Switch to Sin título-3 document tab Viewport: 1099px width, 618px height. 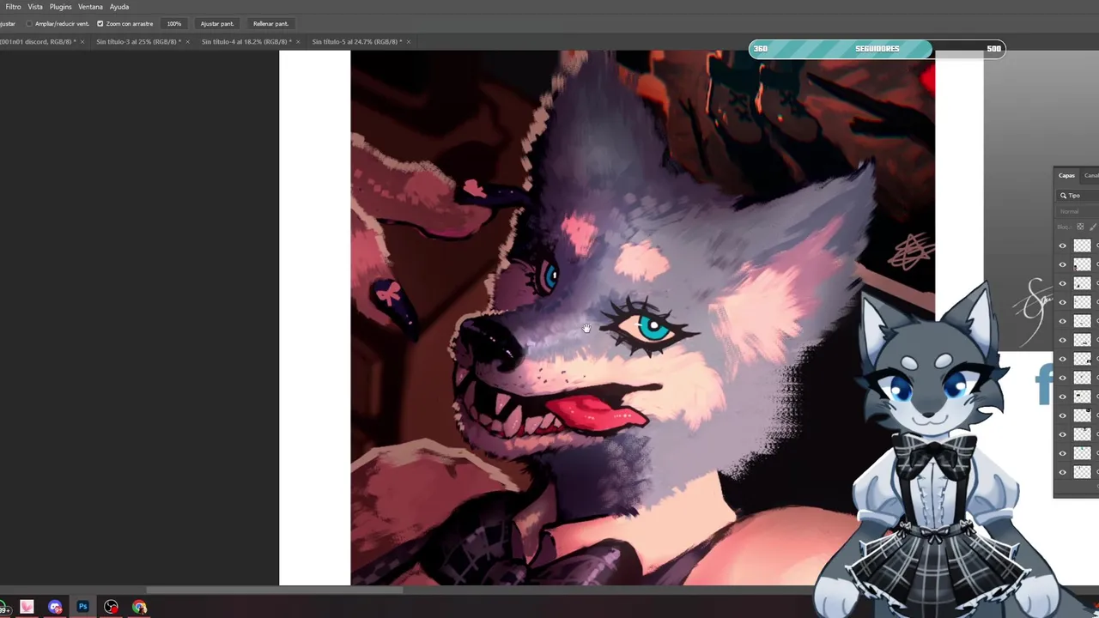coord(138,41)
